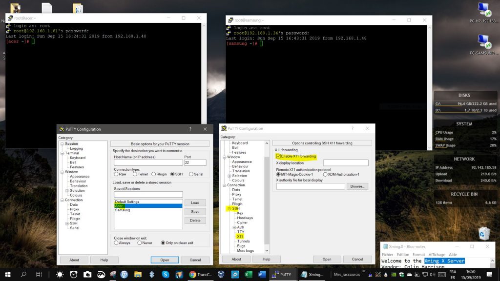Uncheck Enable X11 forwarding
Image resolution: width=500 pixels, height=281 pixels.
[278, 156]
